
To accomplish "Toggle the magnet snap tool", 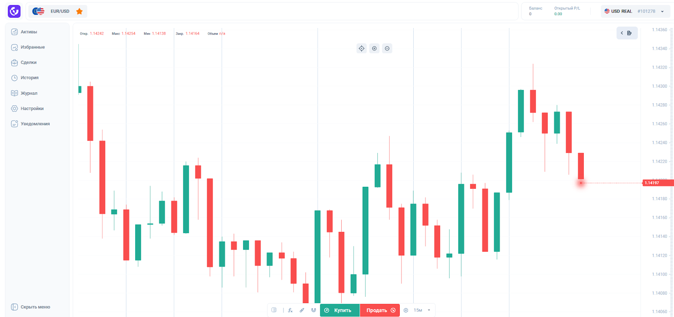I will coord(313,310).
